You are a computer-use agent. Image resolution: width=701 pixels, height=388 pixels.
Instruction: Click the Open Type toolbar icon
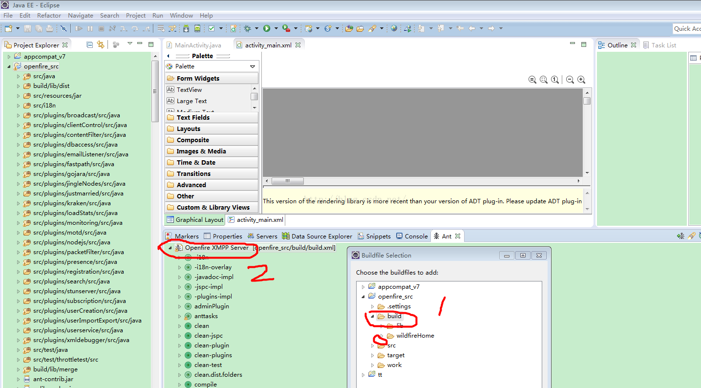(x=349, y=28)
